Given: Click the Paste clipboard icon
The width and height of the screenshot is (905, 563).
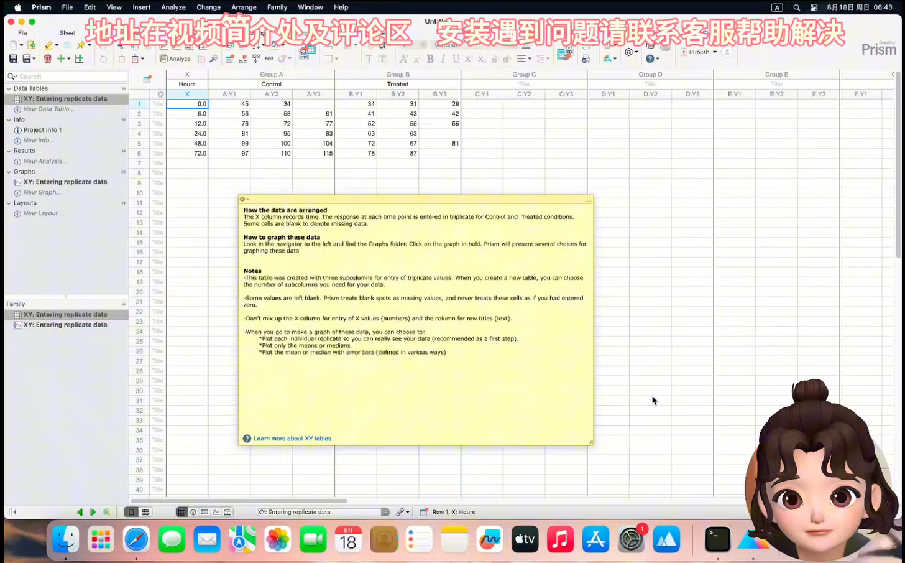Looking at the screenshot, I should pos(134,58).
